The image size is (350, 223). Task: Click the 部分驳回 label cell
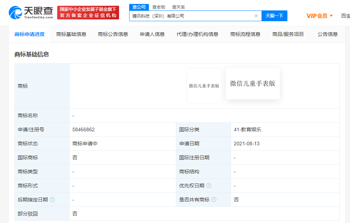click(42, 214)
